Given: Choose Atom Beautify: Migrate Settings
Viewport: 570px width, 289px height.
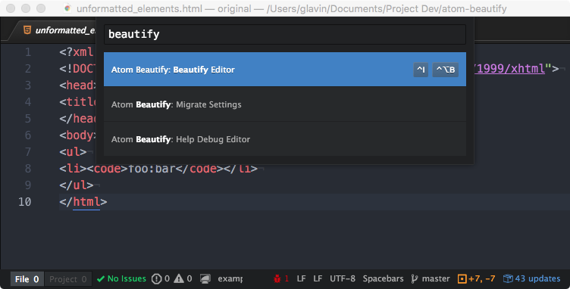Looking at the screenshot, I should pyautogui.click(x=285, y=104).
